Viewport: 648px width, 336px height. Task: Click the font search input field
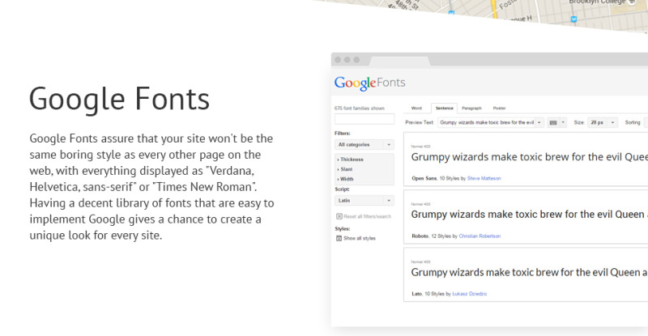(x=364, y=119)
